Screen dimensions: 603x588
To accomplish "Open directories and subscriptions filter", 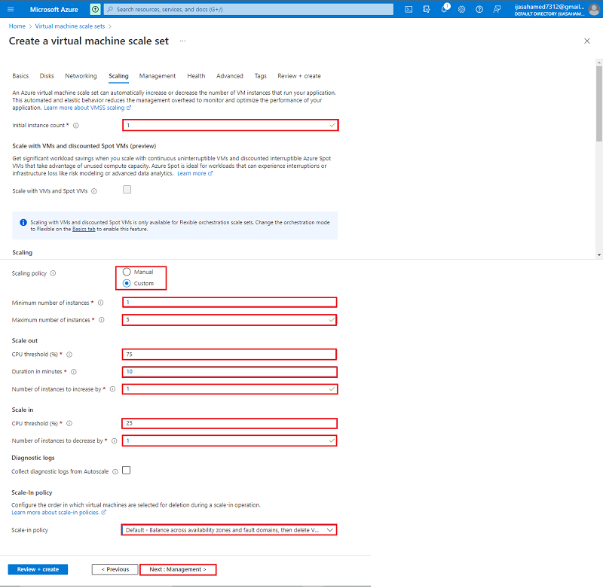I will coord(426,9).
